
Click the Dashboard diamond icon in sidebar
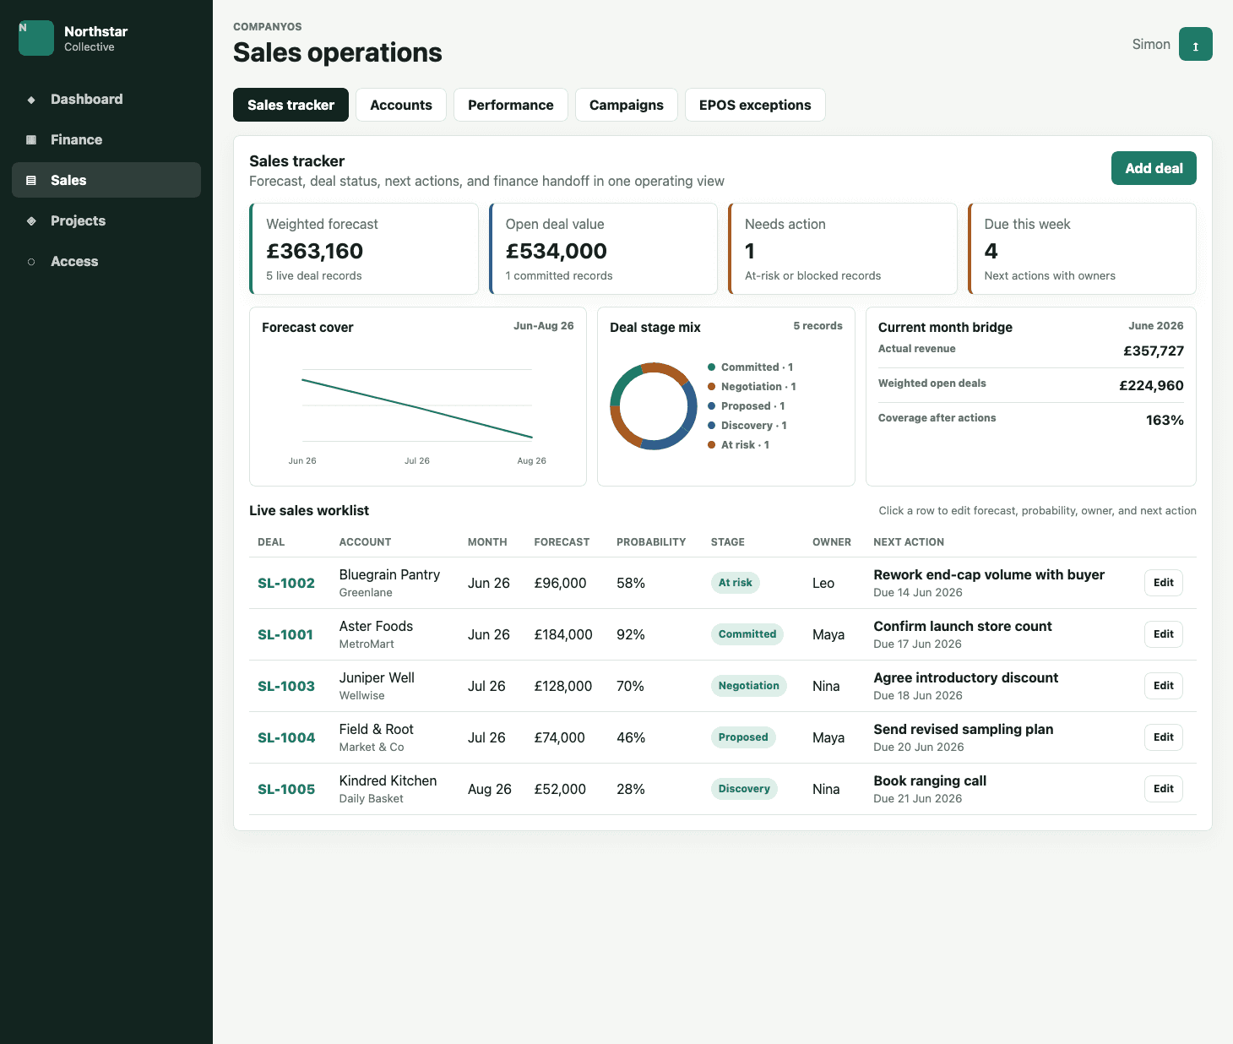click(x=31, y=100)
